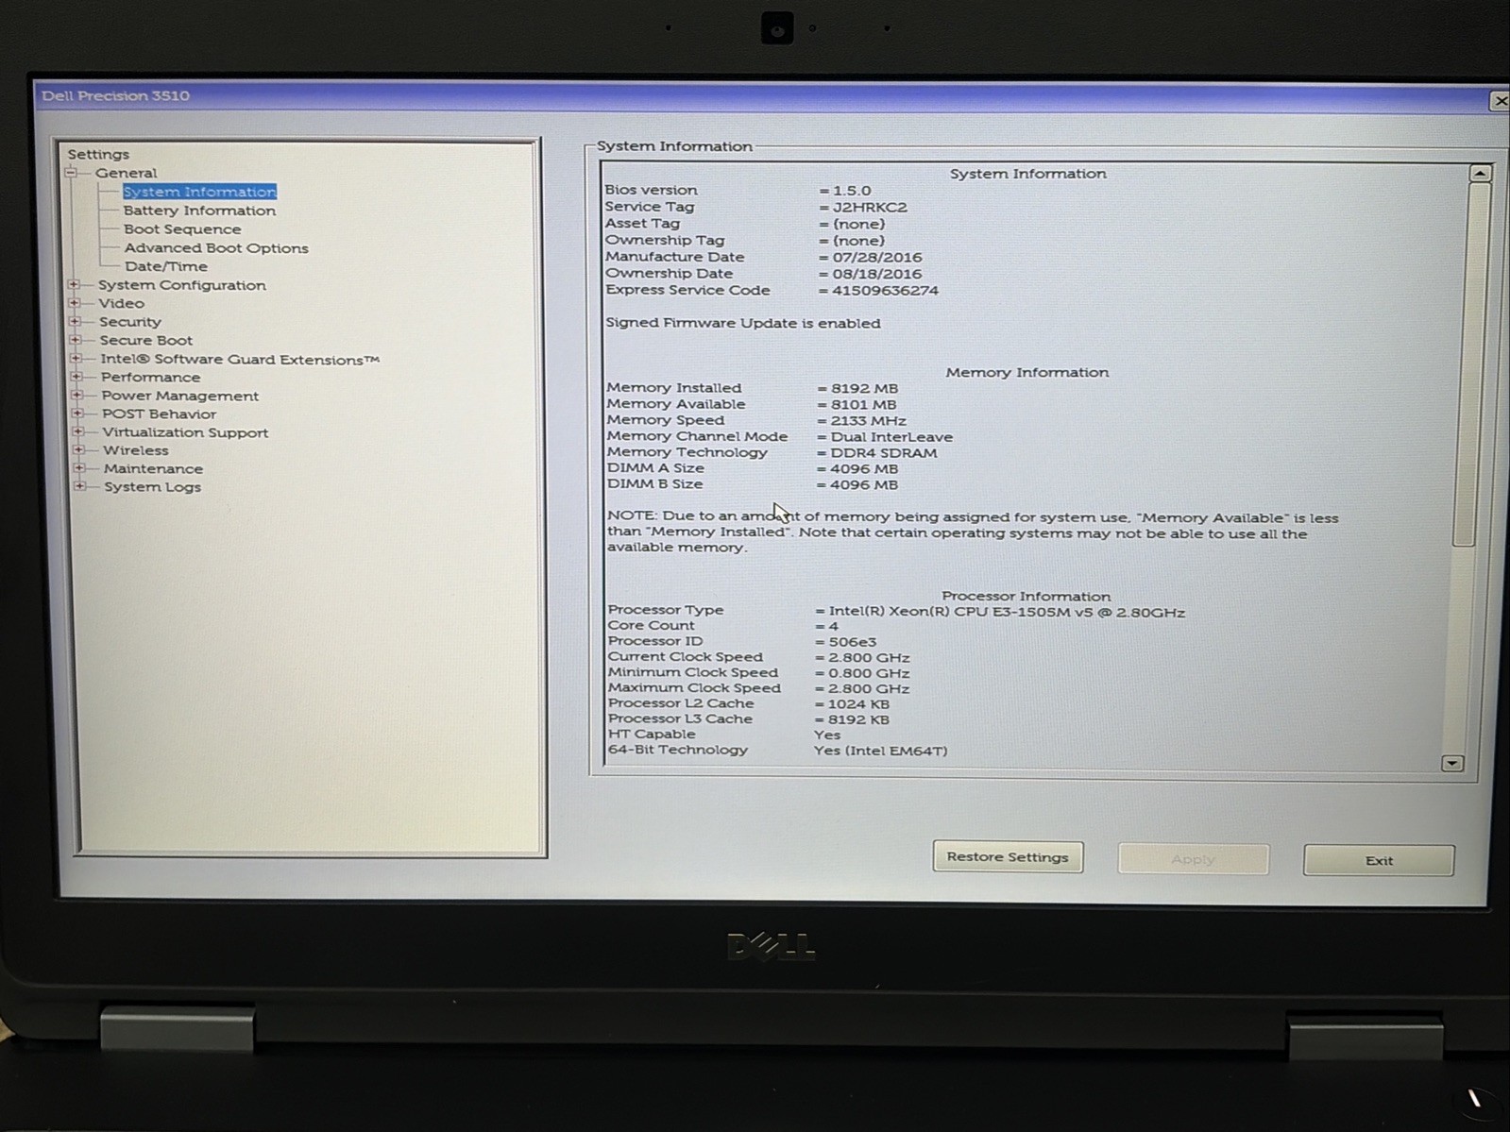Expand the Virtualization Support node
1510x1132 pixels.
pyautogui.click(x=79, y=431)
